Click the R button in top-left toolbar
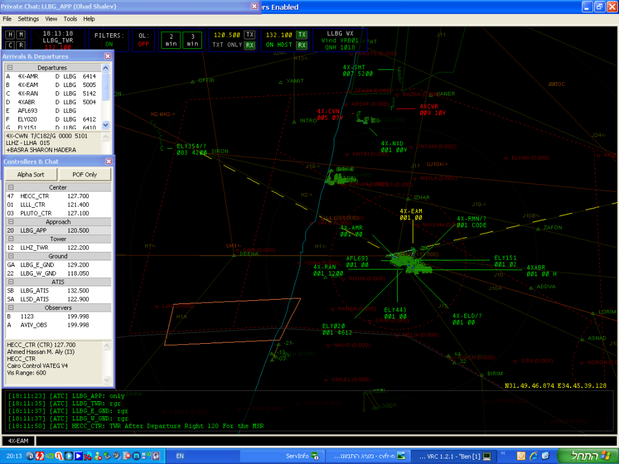Viewport: 619px width, 464px height. [x=21, y=45]
